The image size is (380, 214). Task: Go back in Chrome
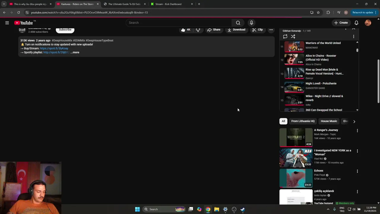point(4,12)
